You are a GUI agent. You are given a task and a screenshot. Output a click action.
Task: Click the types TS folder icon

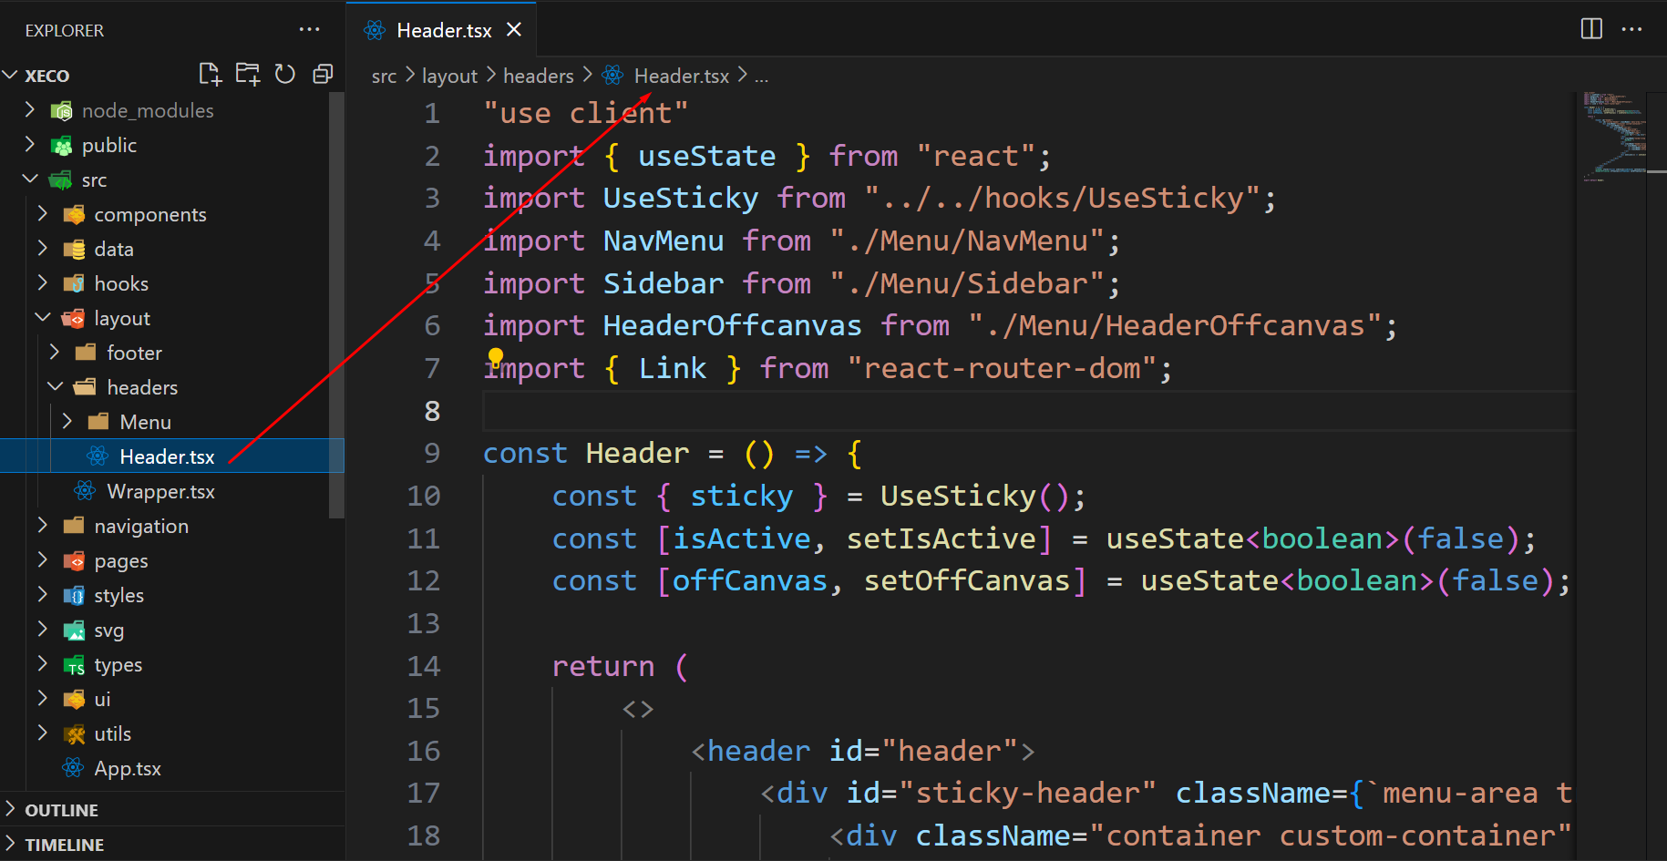[74, 665]
